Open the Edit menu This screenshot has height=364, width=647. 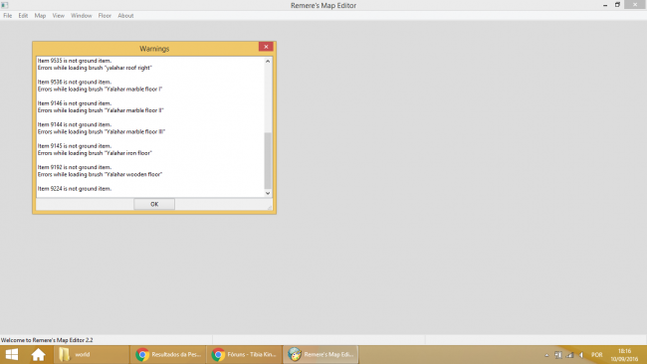(23, 16)
